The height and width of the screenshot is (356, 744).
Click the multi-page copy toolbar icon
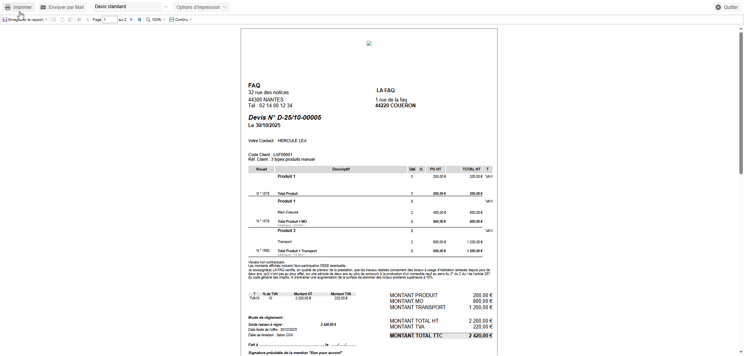click(x=71, y=20)
